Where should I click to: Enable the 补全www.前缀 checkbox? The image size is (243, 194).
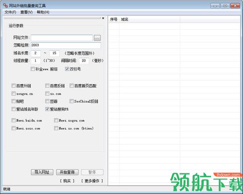click(32, 69)
